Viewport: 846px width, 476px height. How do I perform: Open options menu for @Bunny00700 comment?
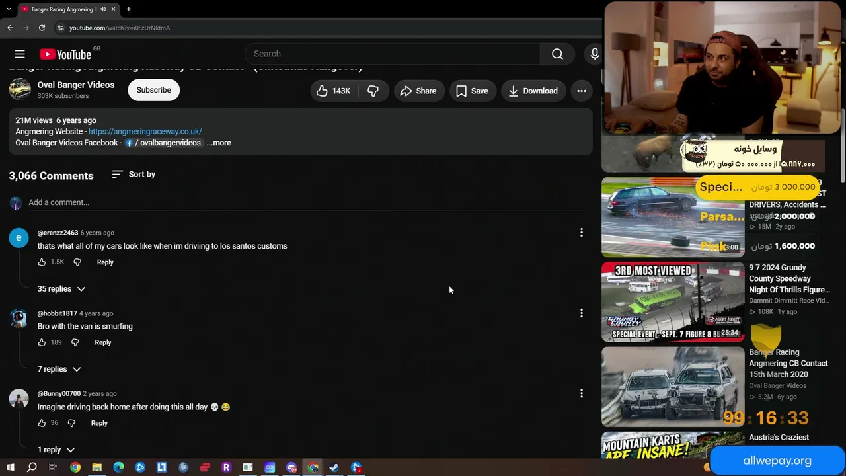pyautogui.click(x=582, y=393)
